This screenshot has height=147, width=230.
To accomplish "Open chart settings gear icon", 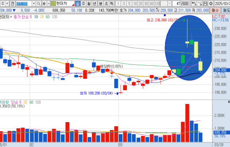I will click(x=211, y=4).
